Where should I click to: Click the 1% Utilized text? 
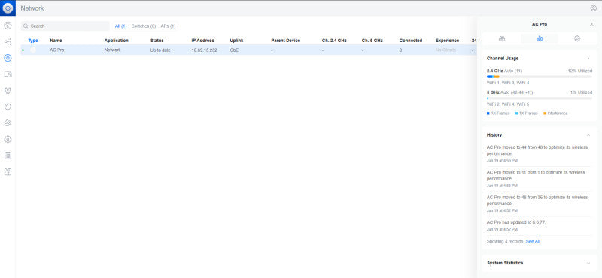[581, 92]
